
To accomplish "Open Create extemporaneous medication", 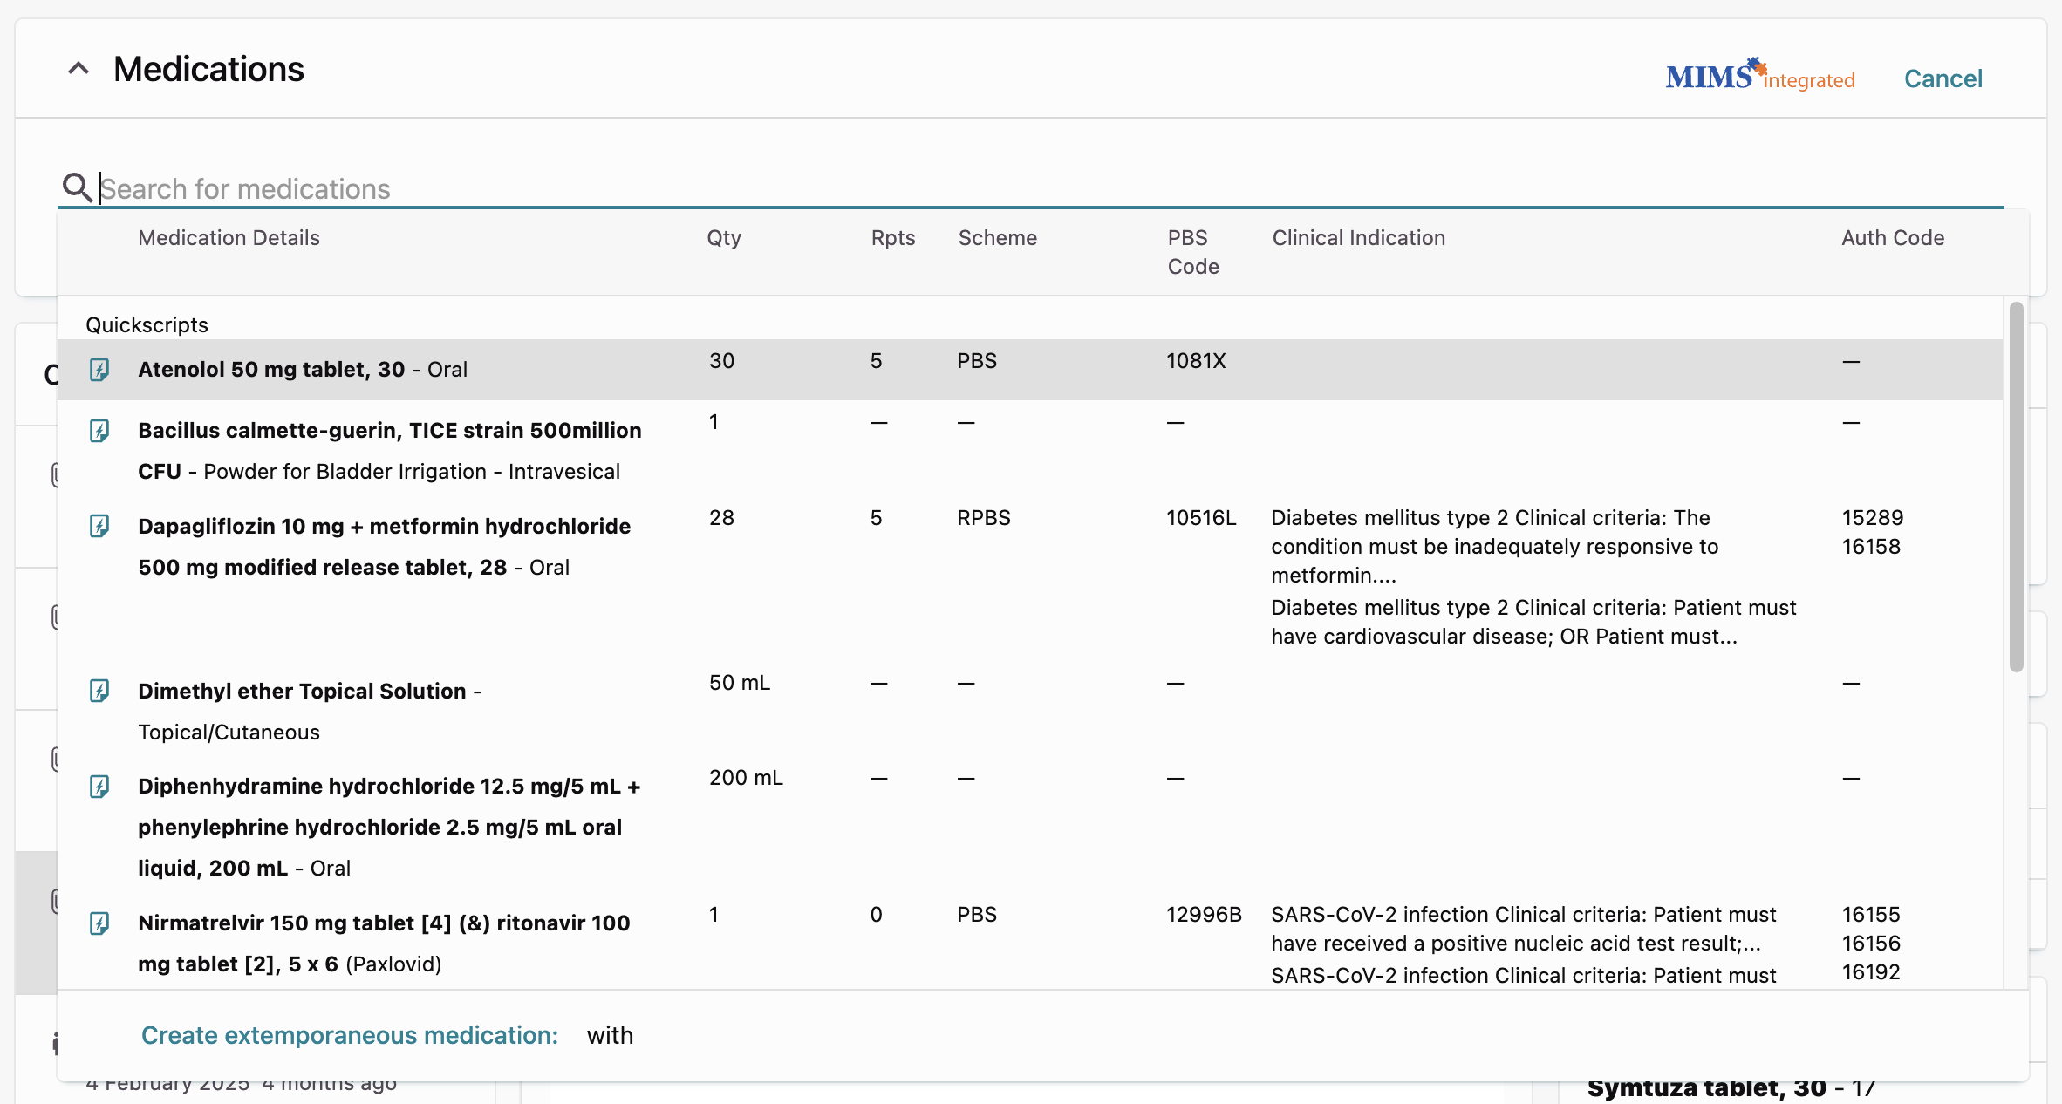I will tap(350, 1035).
